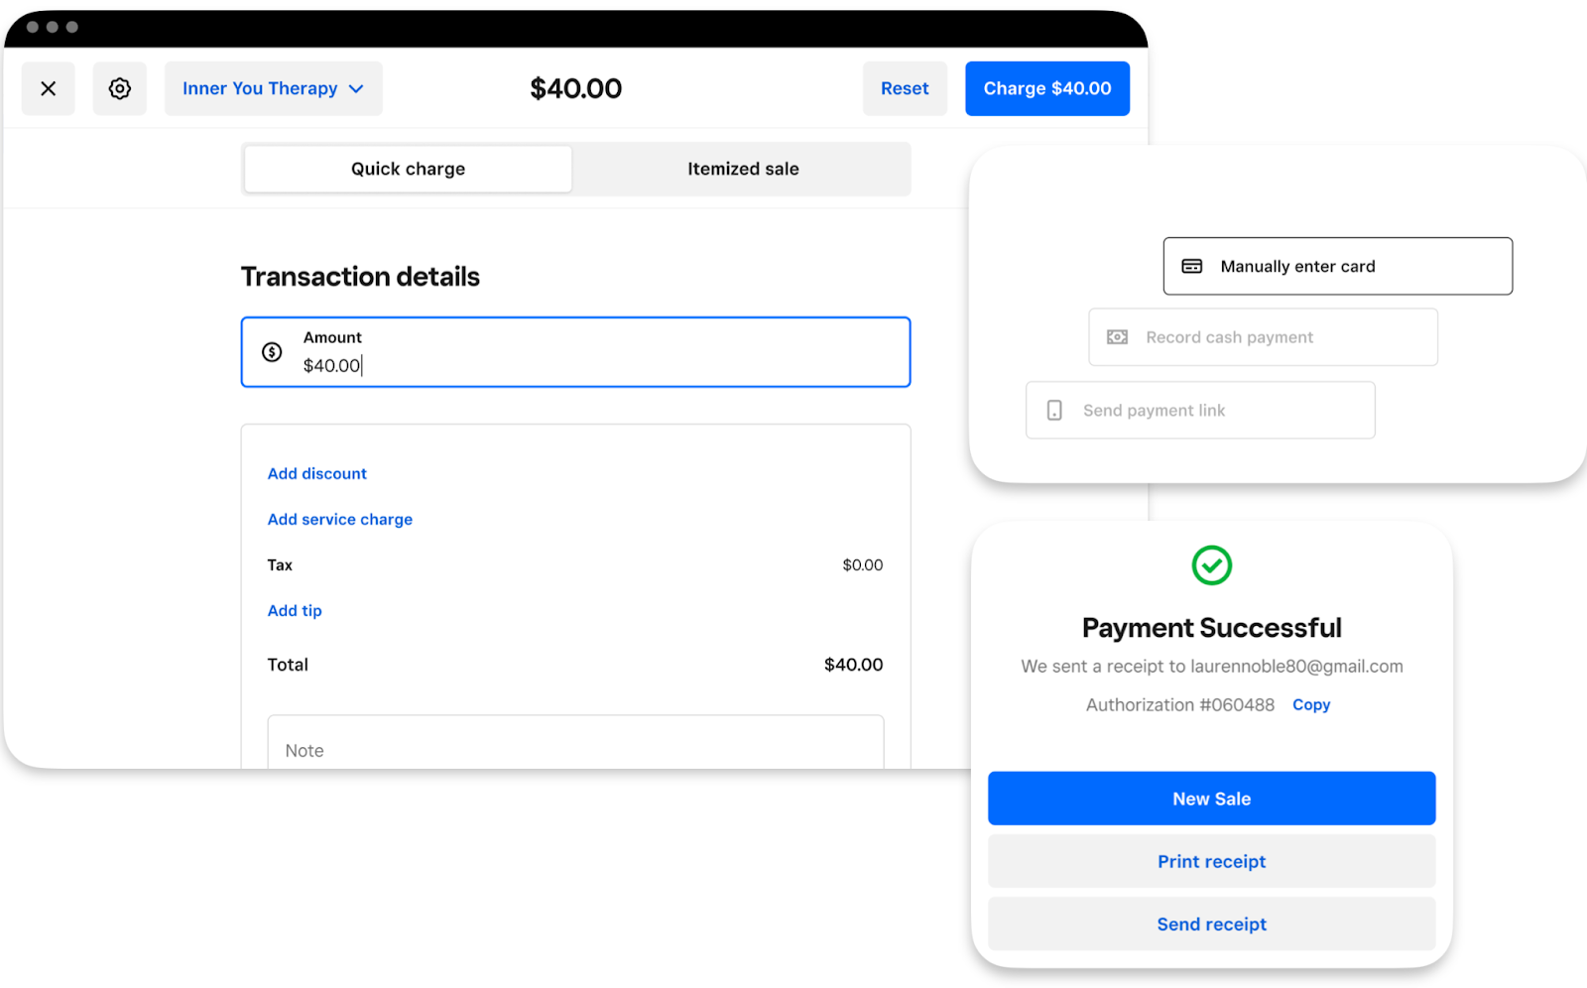Print the receipt
Image resolution: width=1587 pixels, height=988 pixels.
[x=1211, y=861]
